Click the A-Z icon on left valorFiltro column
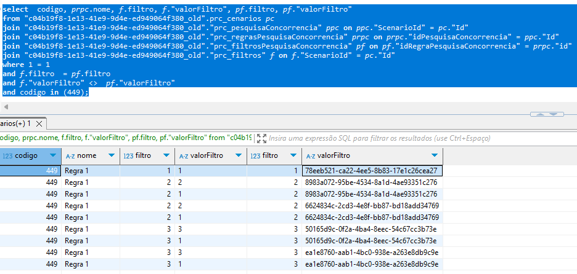Image resolution: width=577 pixels, height=274 pixels. (184, 156)
